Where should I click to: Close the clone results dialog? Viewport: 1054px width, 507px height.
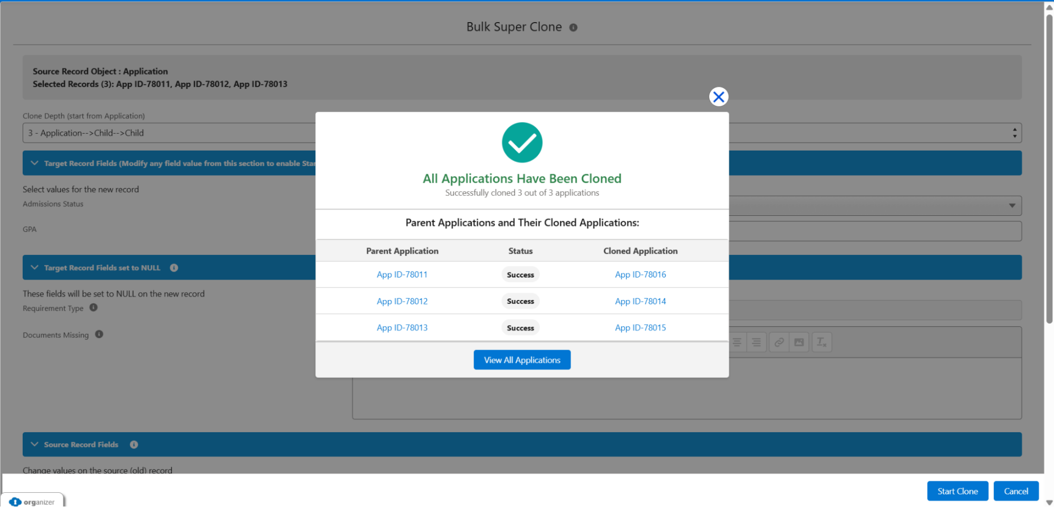(718, 97)
